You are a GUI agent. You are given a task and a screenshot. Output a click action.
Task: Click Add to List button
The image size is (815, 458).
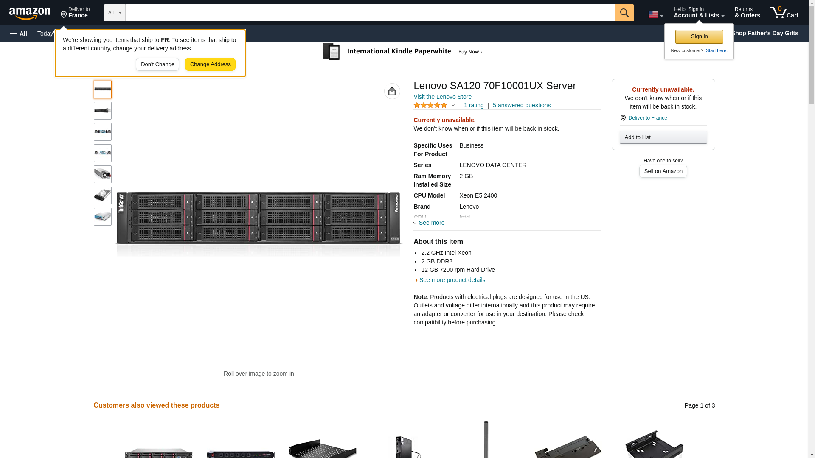(x=663, y=137)
